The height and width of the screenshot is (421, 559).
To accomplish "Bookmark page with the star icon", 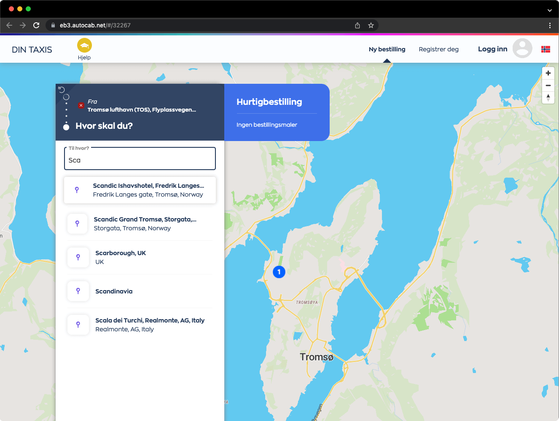I will coord(371,25).
